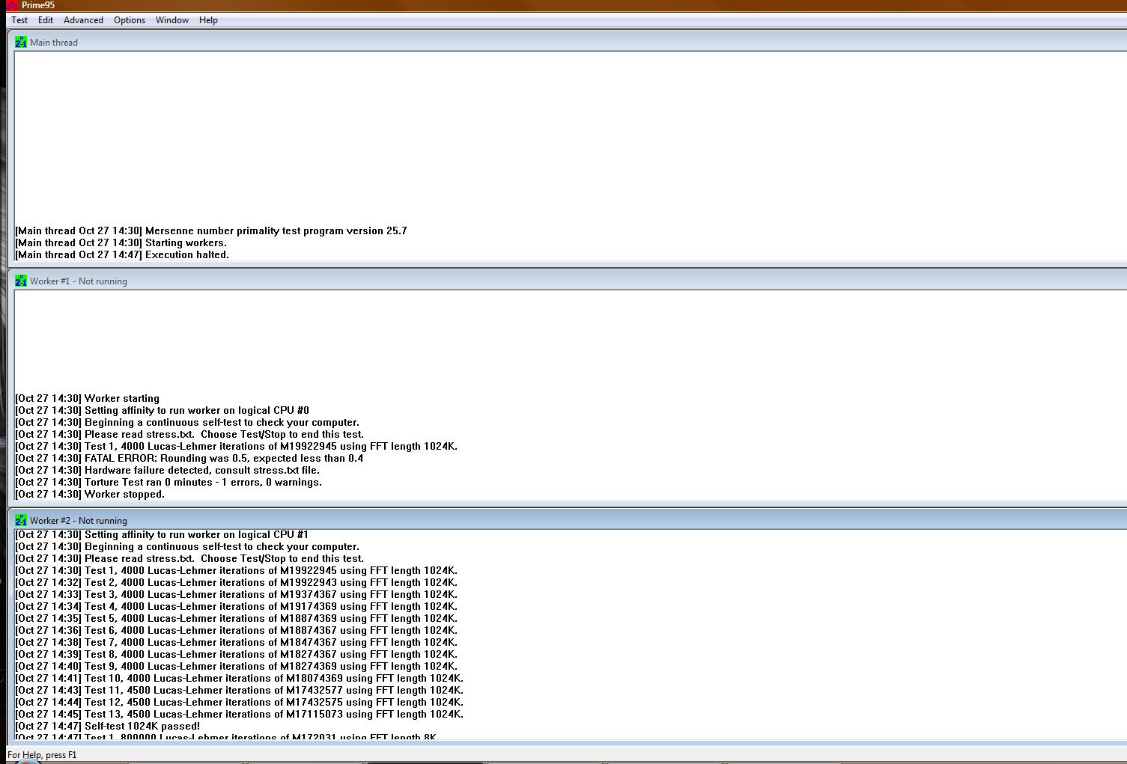Click the 'Worker starting' line in Worker #1
Image resolution: width=1127 pixels, height=764 pixels.
[88, 398]
